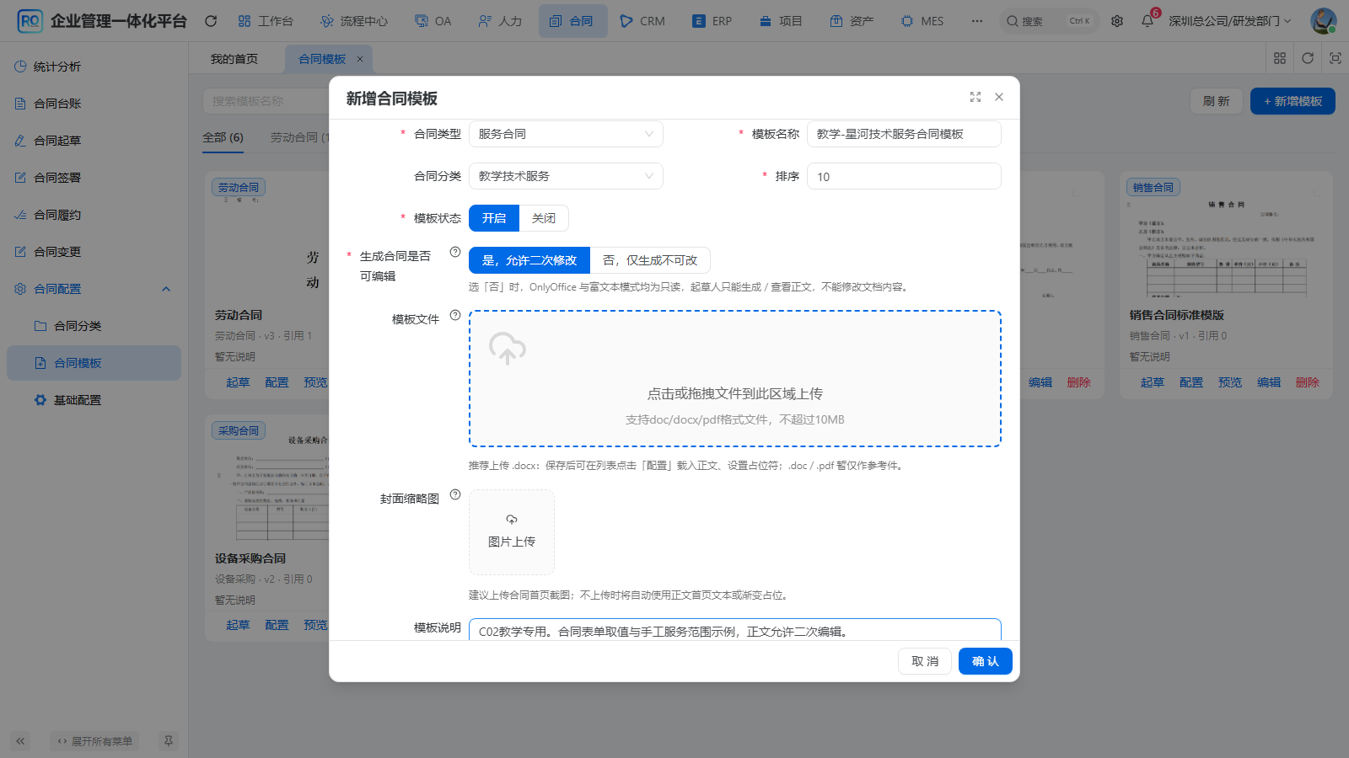The width and height of the screenshot is (1349, 758).
Task: Set 模板状态 to 开启
Action: pos(494,218)
